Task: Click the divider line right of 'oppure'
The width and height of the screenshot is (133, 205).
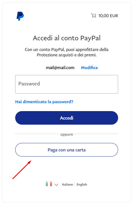Action: 96,134
